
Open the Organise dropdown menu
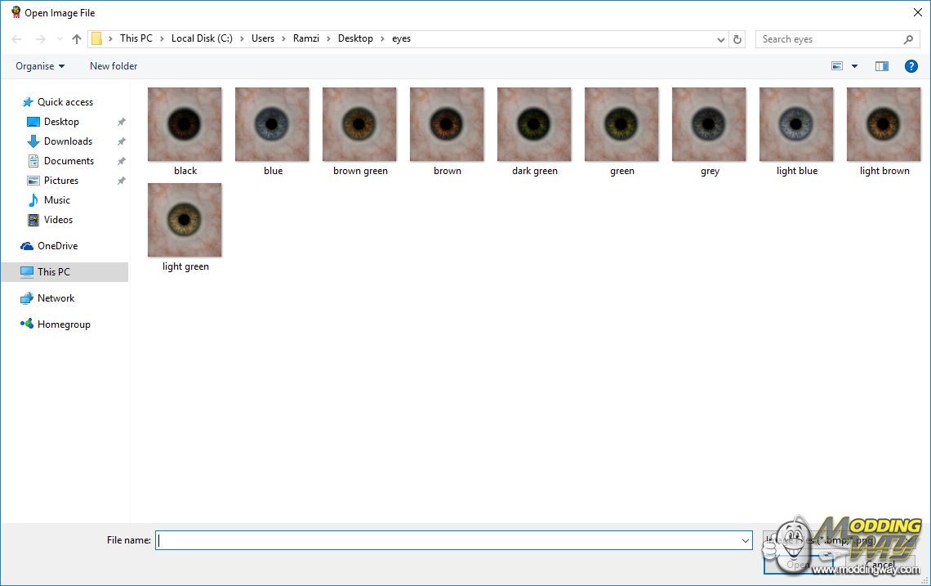click(39, 66)
